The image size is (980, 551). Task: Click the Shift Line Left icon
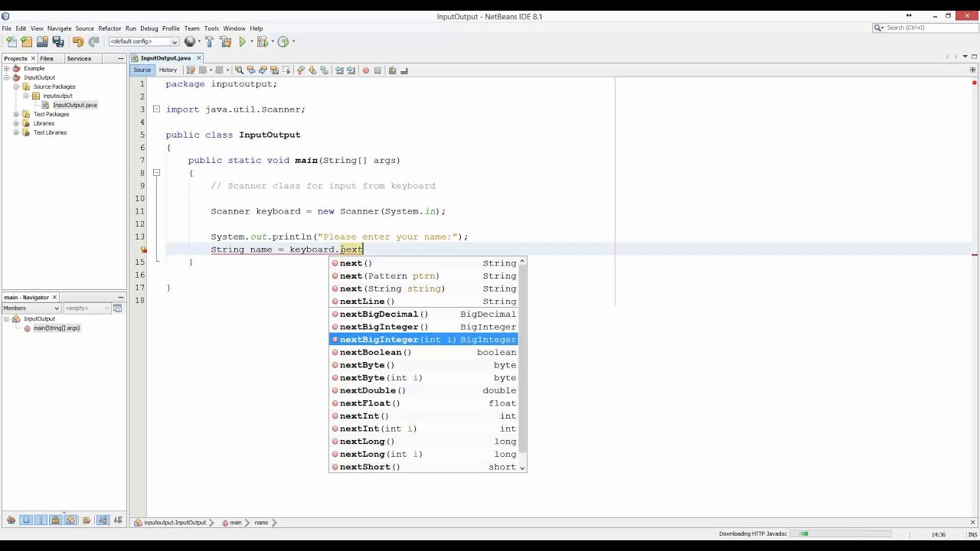[339, 70]
